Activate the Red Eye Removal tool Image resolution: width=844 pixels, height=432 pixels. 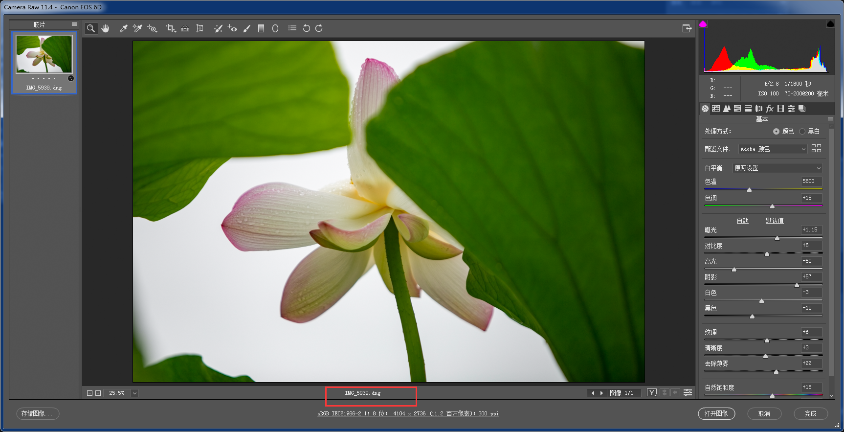[x=232, y=28]
